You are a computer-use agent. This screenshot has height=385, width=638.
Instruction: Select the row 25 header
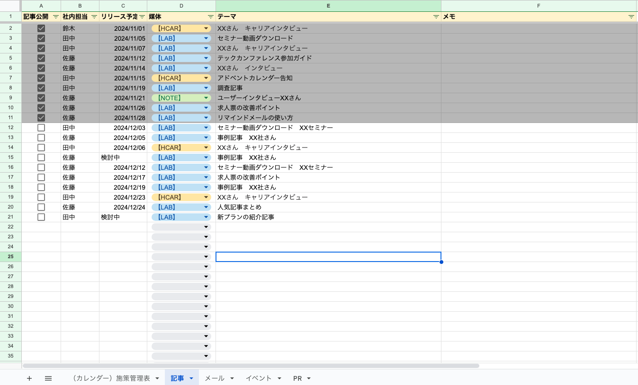pos(10,256)
